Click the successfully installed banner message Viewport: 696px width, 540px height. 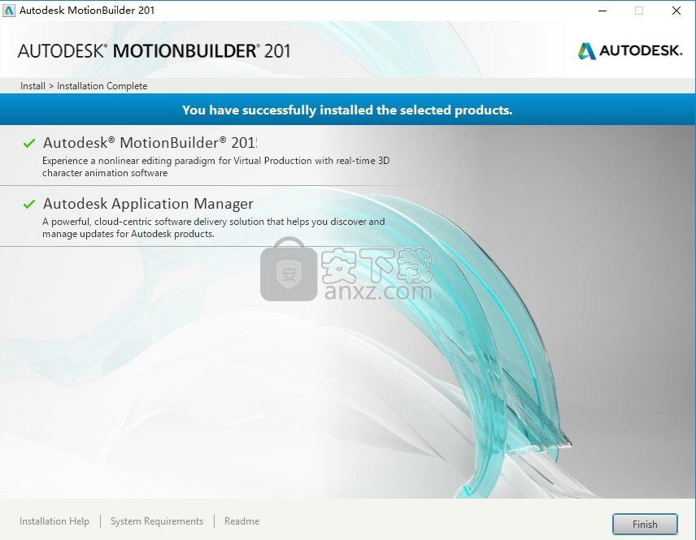[347, 110]
